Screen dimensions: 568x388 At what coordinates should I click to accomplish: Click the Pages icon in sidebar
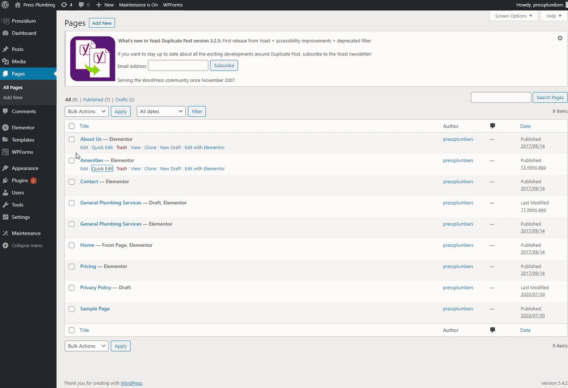pyautogui.click(x=5, y=74)
